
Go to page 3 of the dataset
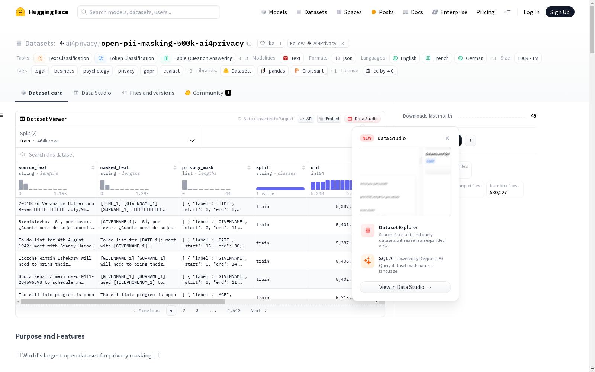pos(197,311)
